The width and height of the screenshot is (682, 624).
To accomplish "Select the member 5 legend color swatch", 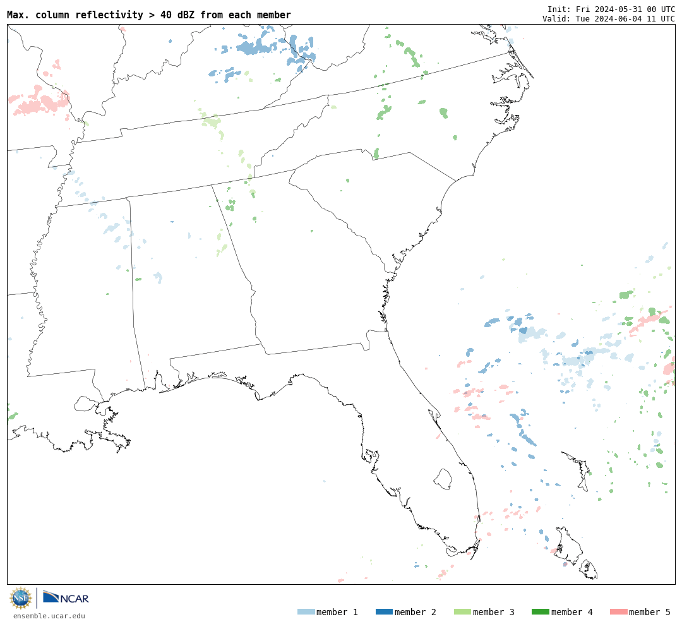I will [x=619, y=612].
